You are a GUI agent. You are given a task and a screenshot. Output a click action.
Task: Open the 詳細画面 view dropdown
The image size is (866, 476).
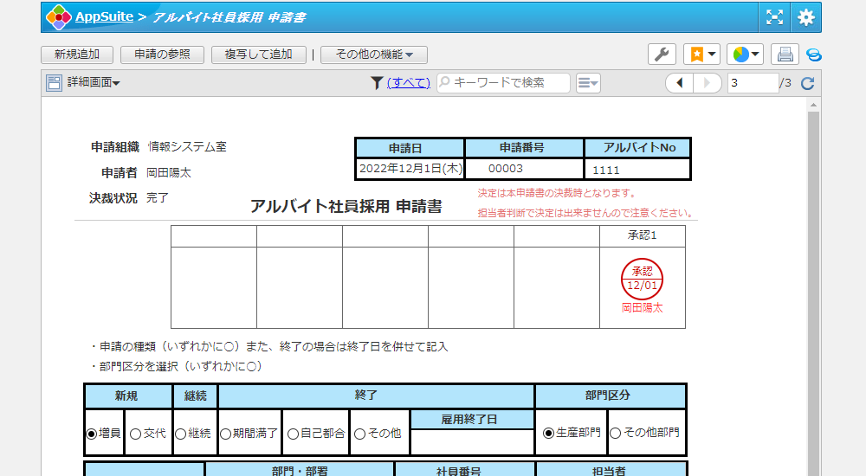[84, 83]
